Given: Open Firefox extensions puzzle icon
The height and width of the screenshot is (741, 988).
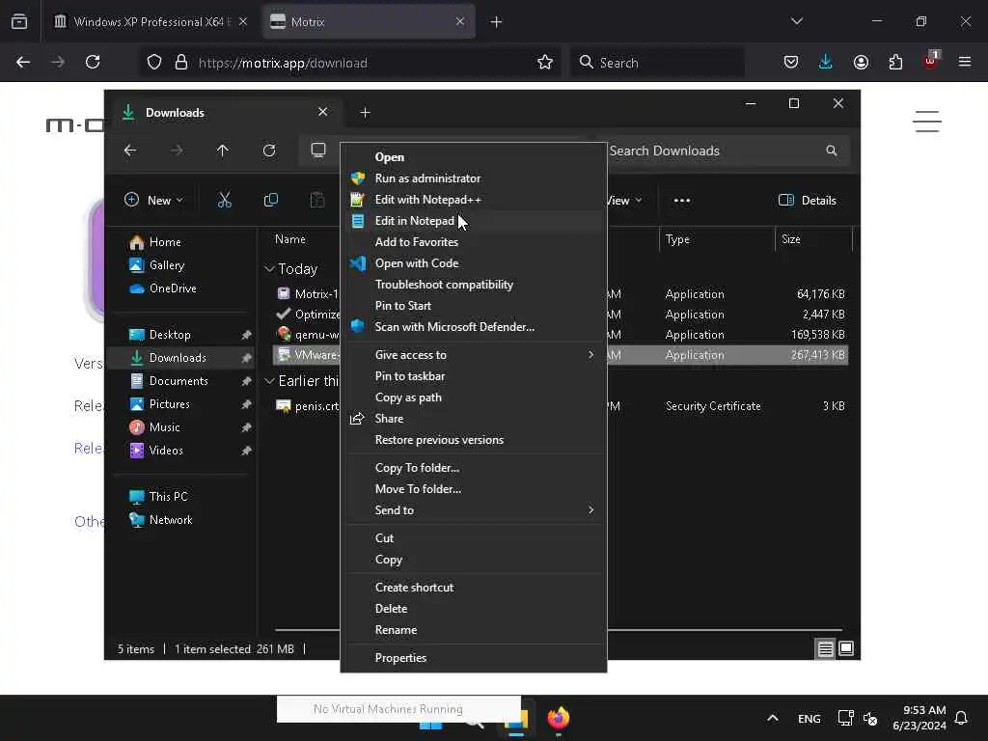Looking at the screenshot, I should (895, 62).
